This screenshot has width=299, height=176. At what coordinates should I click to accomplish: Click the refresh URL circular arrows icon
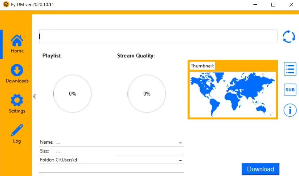click(x=289, y=37)
